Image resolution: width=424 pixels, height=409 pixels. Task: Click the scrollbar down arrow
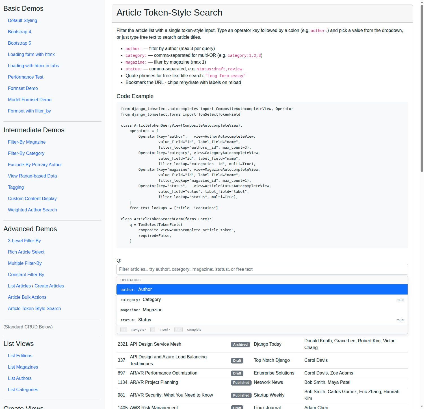(422, 407)
